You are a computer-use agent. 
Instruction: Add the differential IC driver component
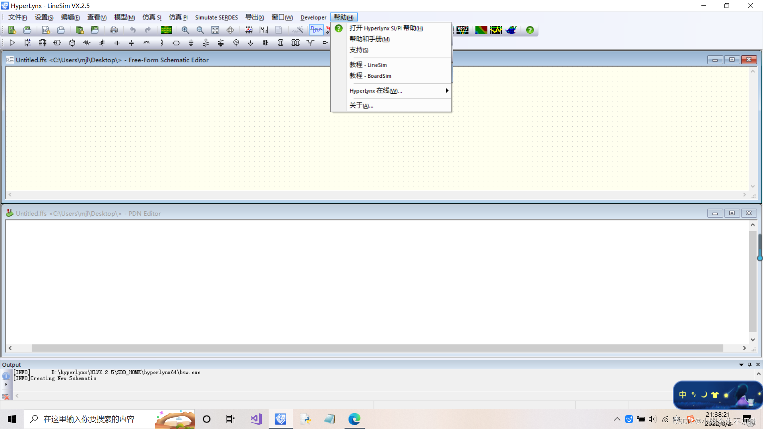point(27,43)
